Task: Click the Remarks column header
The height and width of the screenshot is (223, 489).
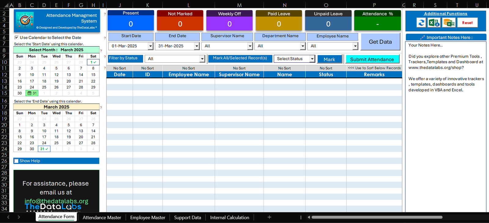Action: 374,75
